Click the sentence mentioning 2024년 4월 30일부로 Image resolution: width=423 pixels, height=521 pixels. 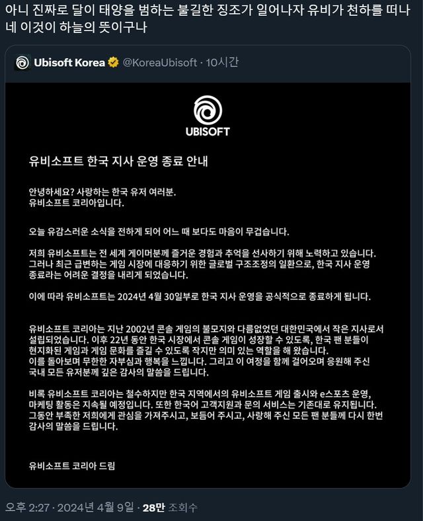200,296
